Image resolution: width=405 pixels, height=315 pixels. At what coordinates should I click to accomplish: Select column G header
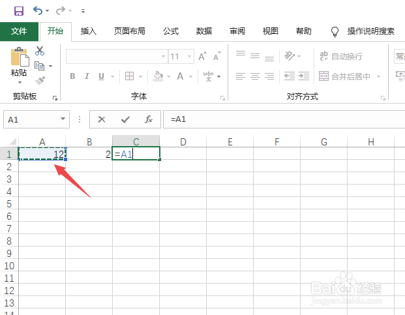[324, 142]
